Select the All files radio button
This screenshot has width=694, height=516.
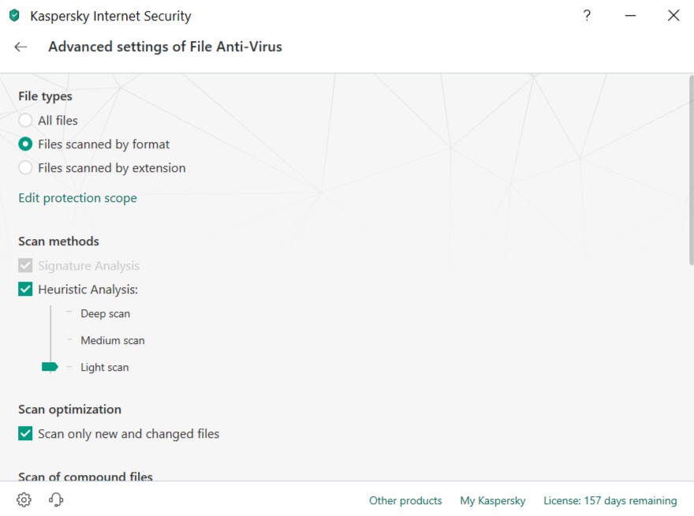coord(25,121)
